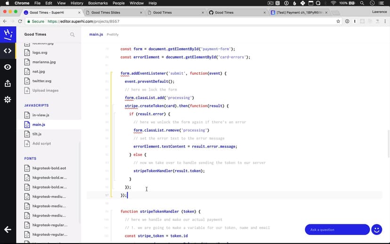
Task: Open the Bookmarks menu
Action: pos(98,3)
